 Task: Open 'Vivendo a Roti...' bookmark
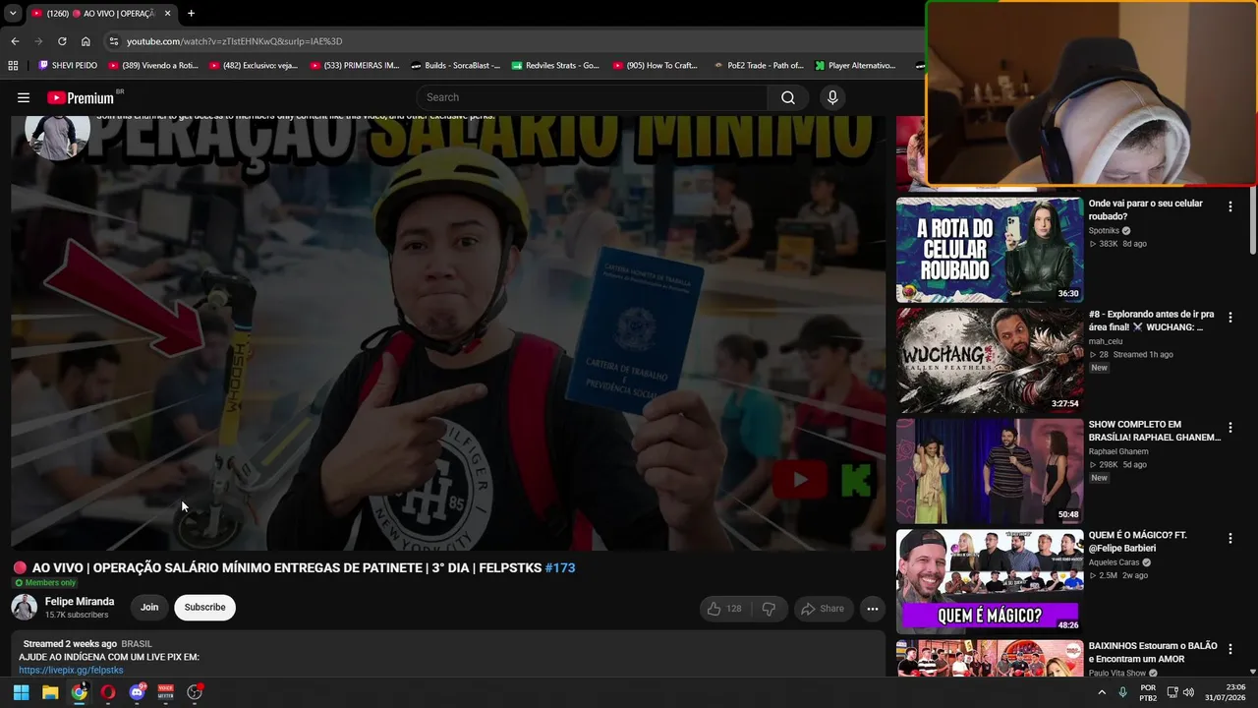[153, 66]
